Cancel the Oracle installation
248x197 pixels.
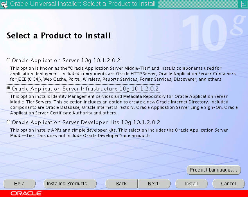coord(228,184)
